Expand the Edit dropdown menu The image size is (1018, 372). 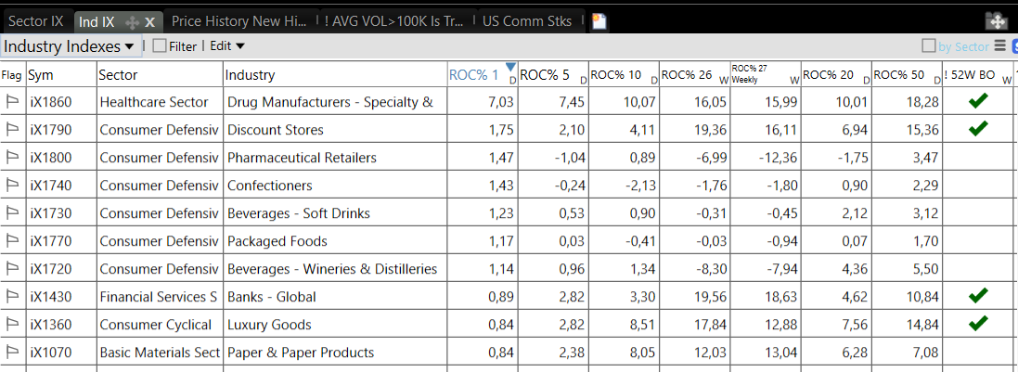pos(227,45)
